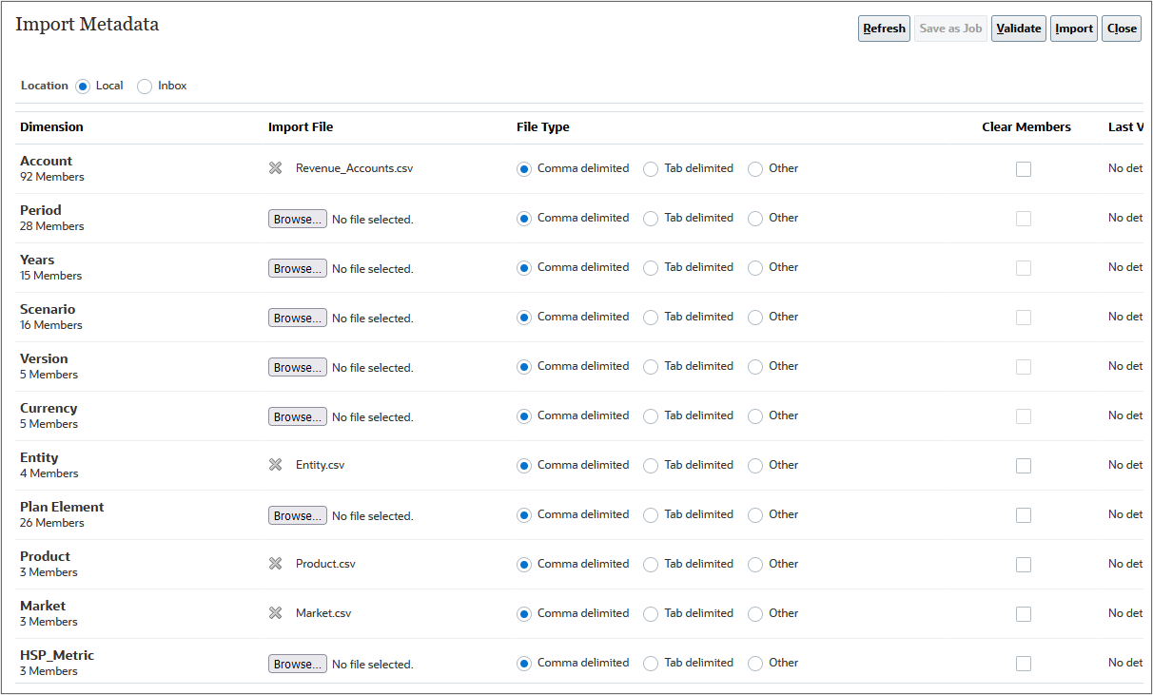Choose Other file type for Period

click(x=754, y=218)
